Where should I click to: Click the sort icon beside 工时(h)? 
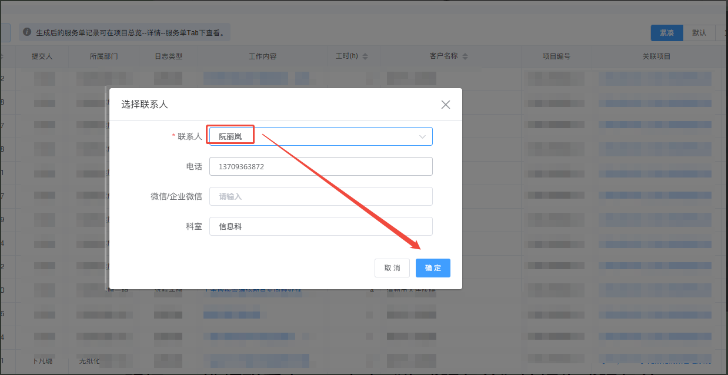click(x=365, y=56)
